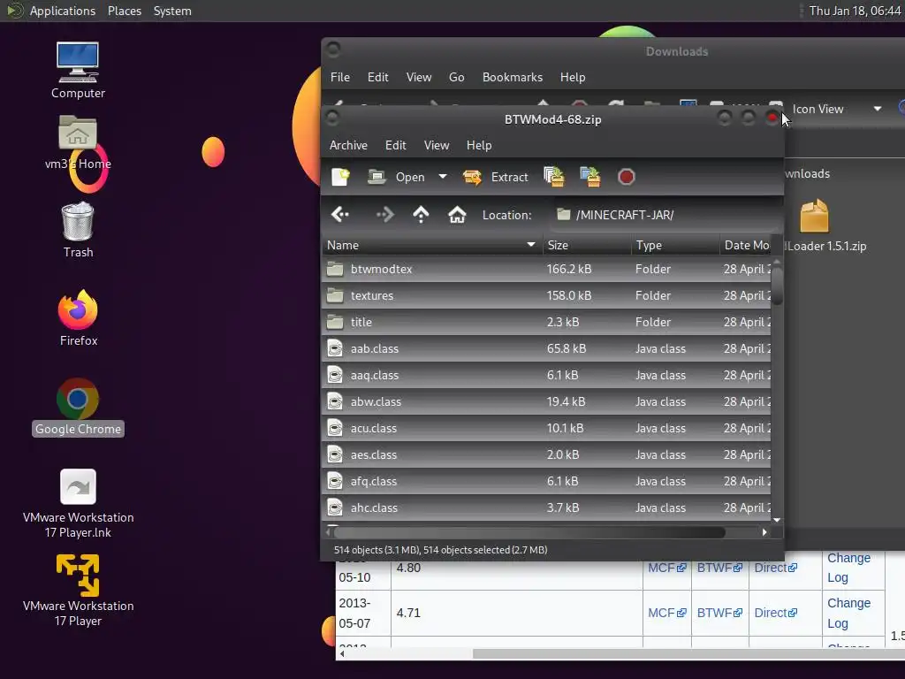The image size is (905, 679).
Task: Sort archive list by Type column
Action: point(675,246)
